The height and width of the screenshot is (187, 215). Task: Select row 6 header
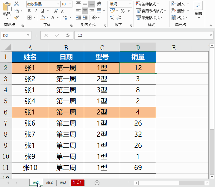coord(6,112)
